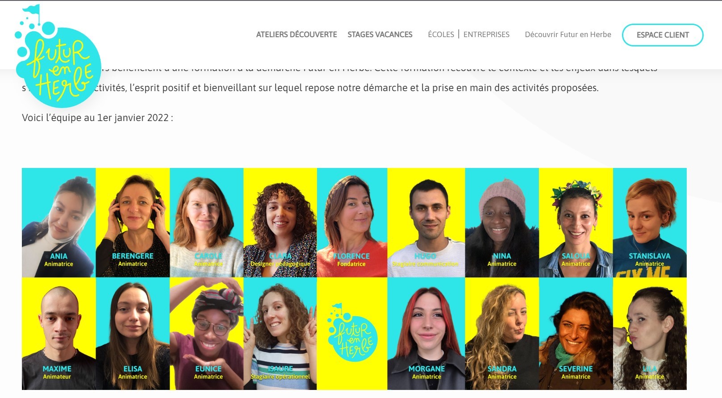Select Nina's portrait with pink beanie

click(502, 222)
